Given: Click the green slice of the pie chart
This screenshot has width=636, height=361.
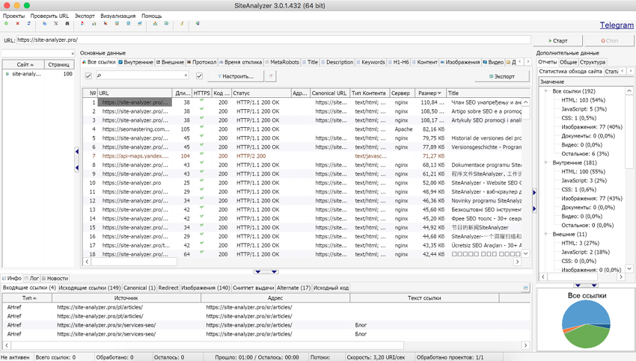Looking at the screenshot, I should point(586,336).
